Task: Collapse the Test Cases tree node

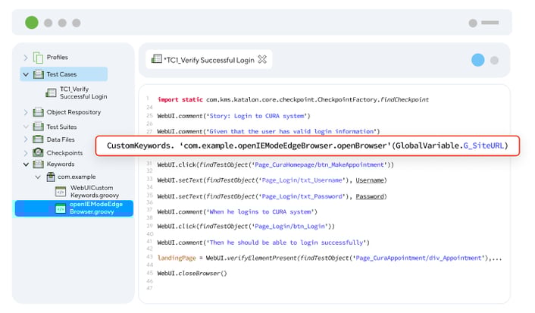Action: click(26, 74)
